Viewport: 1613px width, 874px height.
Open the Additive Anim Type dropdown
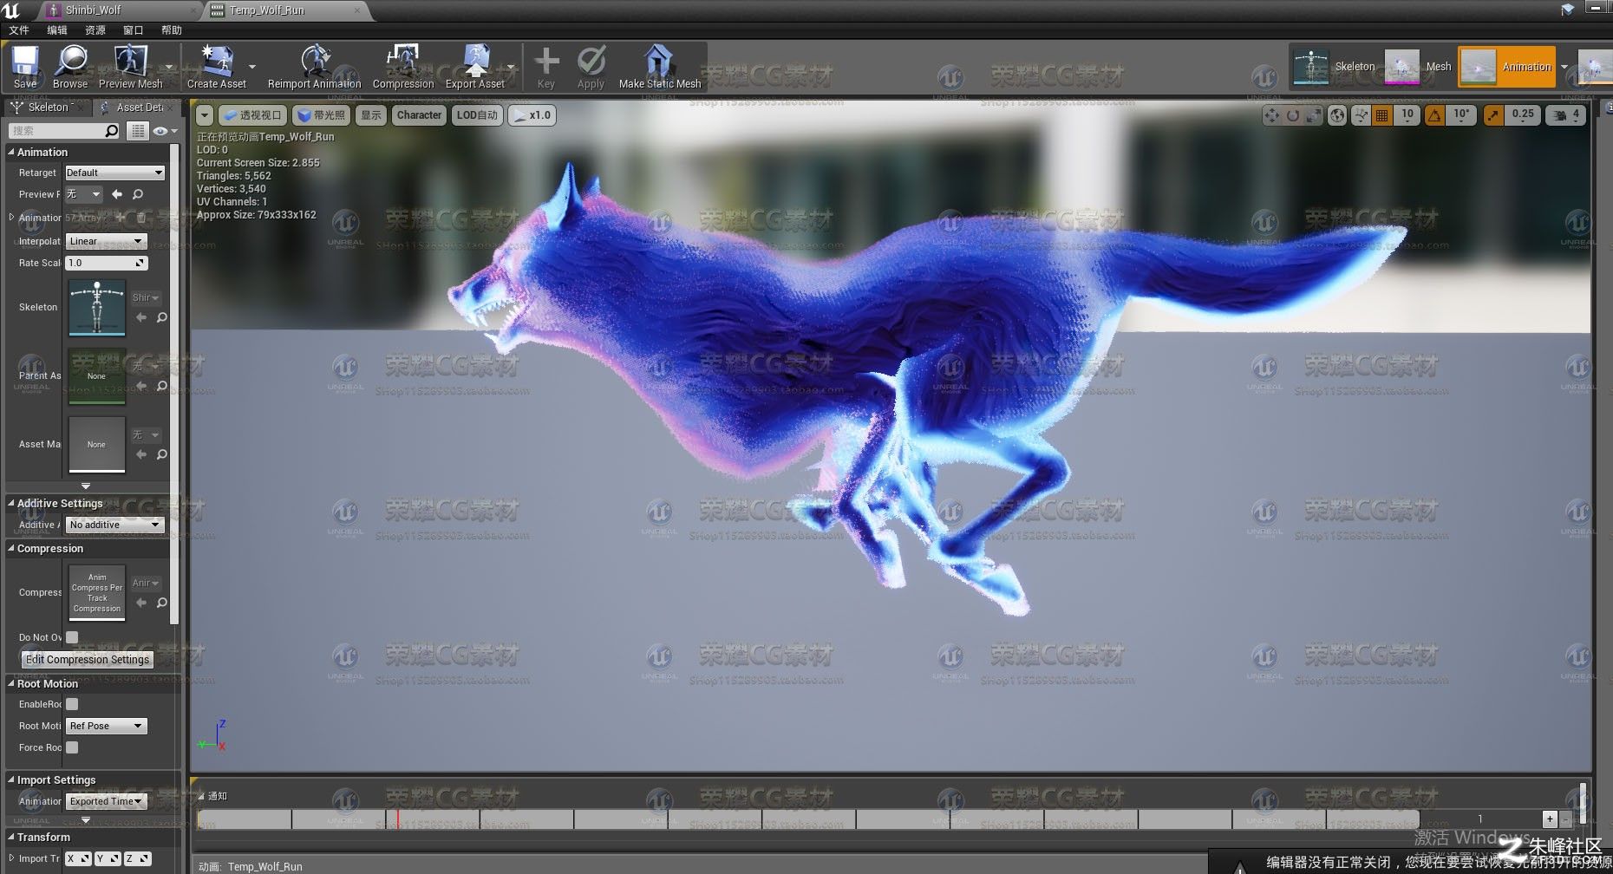[114, 525]
